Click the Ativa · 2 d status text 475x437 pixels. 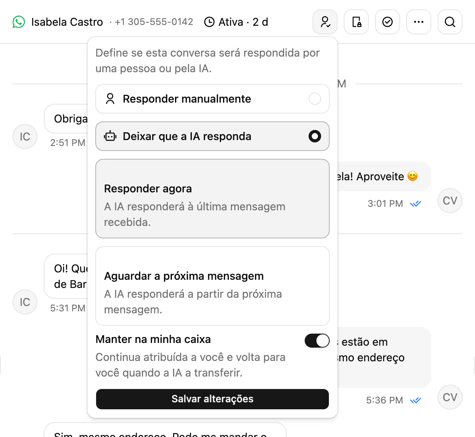243,22
